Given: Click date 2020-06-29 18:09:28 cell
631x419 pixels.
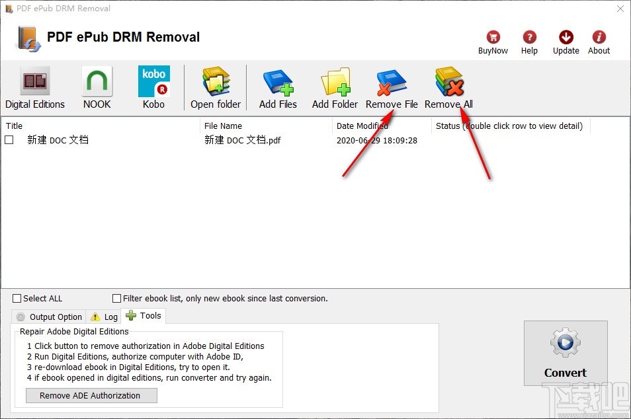Looking at the screenshot, I should (x=376, y=140).
